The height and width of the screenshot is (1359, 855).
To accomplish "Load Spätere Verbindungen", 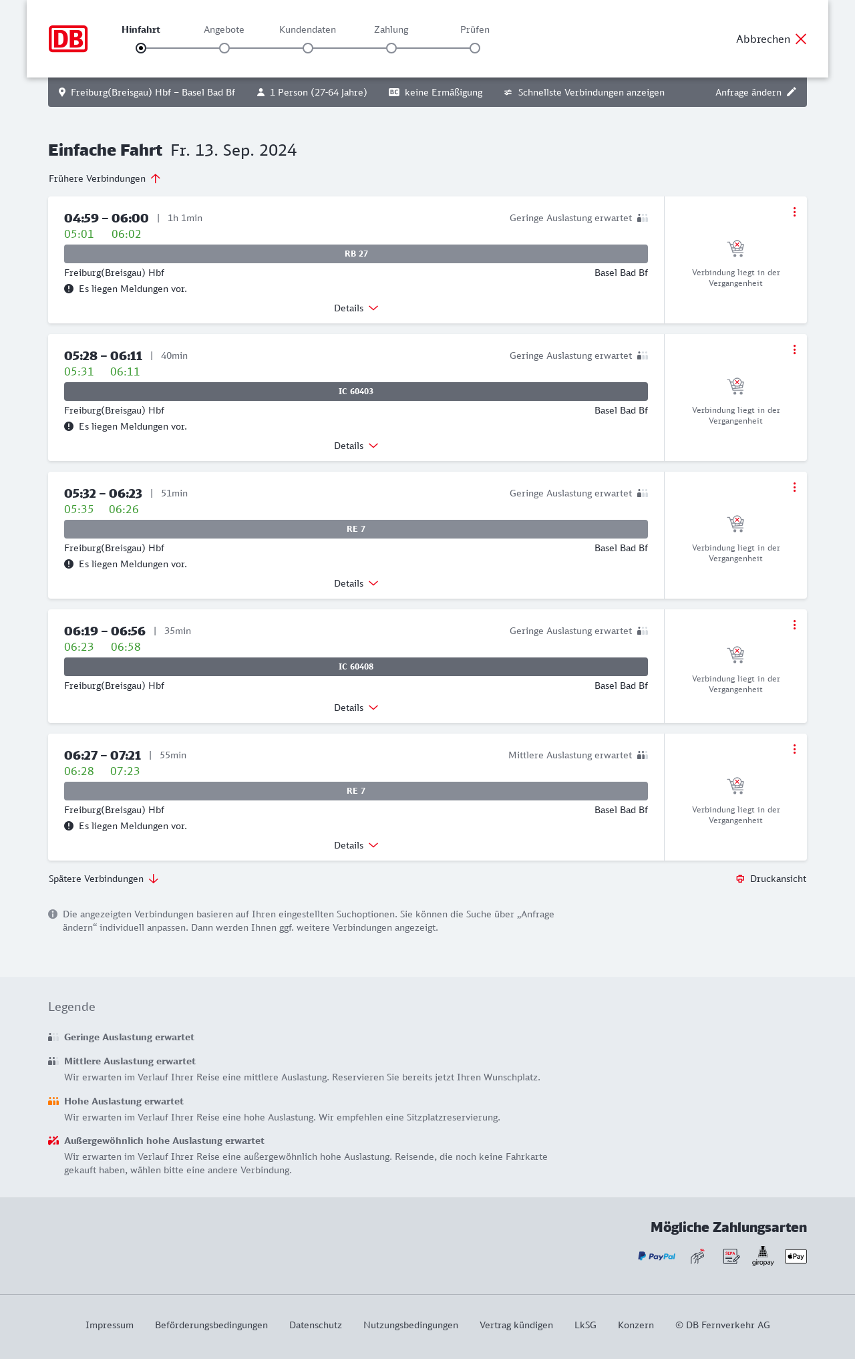I will pos(104,879).
